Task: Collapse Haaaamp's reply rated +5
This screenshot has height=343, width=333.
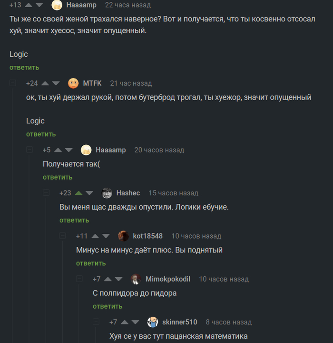Action: coord(29,150)
